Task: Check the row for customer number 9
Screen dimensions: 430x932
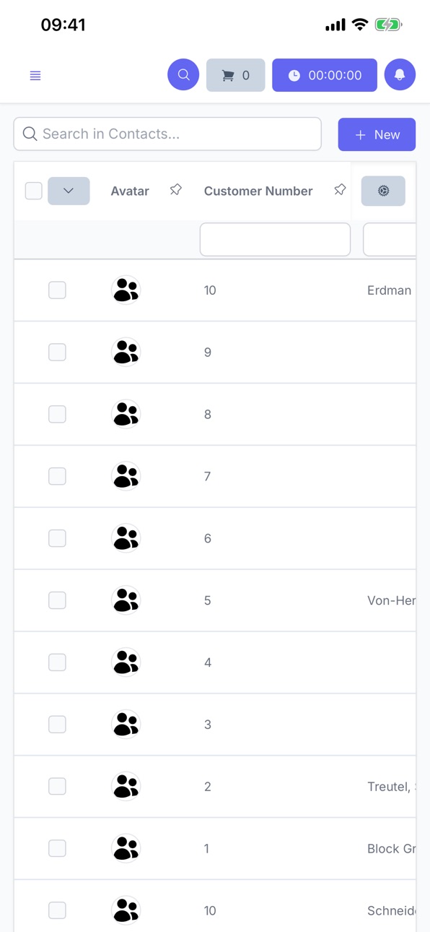Action: (x=57, y=353)
